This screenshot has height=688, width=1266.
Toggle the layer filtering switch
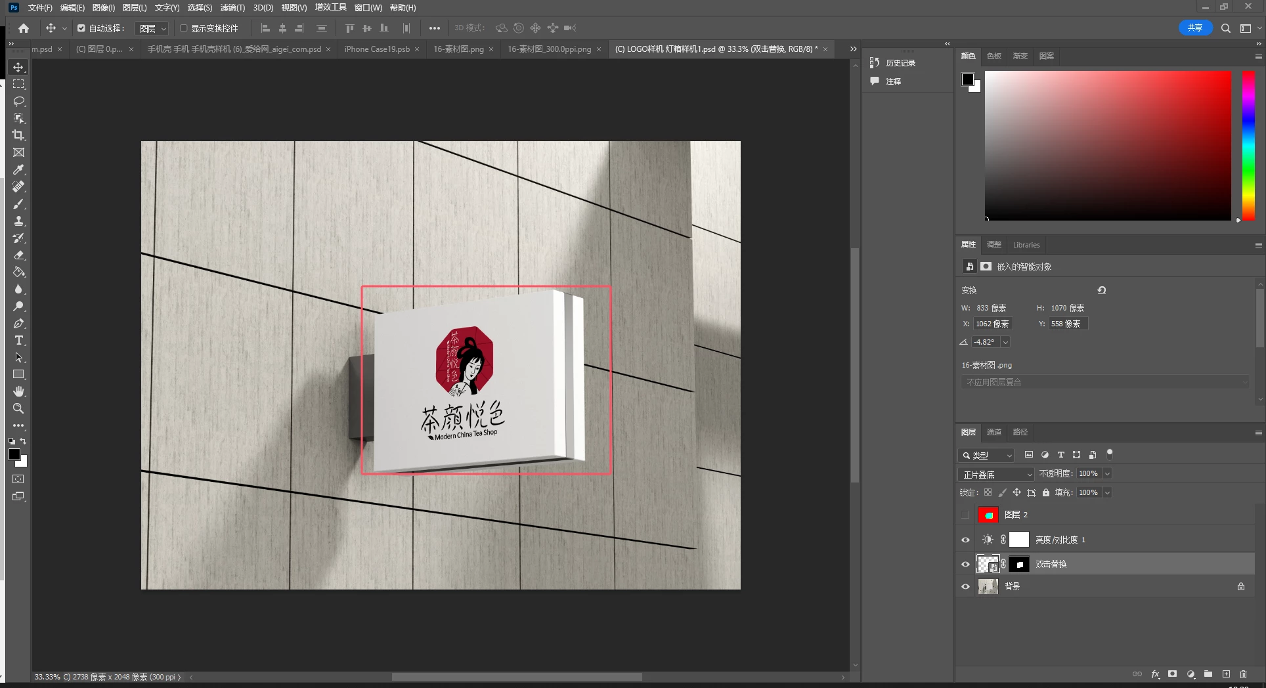(1110, 454)
